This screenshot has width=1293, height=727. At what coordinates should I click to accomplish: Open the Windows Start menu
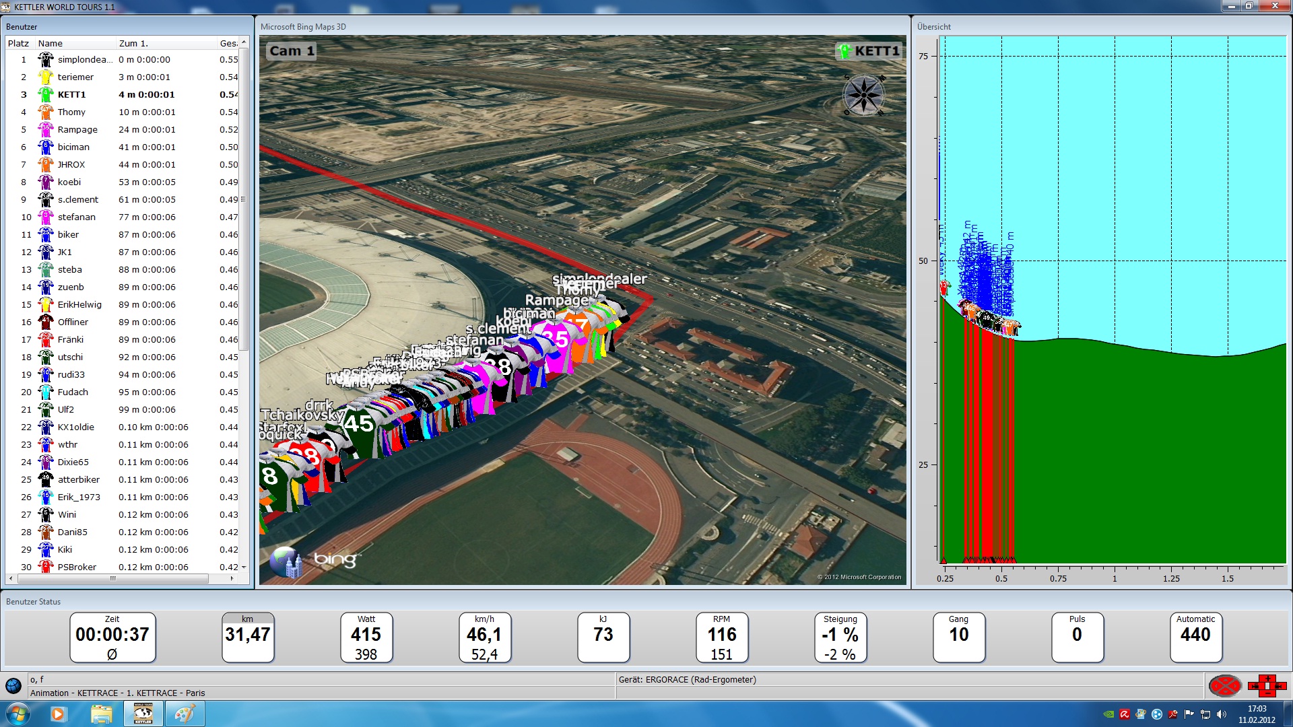[x=17, y=714]
